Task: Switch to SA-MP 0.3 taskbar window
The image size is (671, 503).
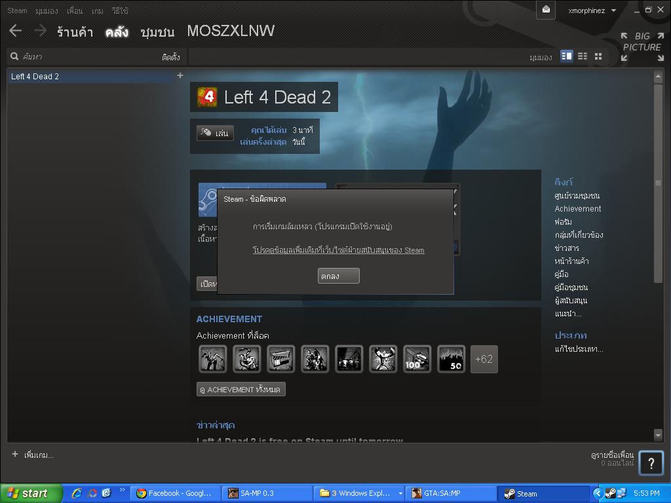Action: (266, 493)
